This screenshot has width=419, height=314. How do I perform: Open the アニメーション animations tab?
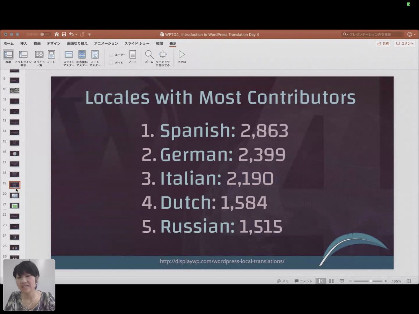pyautogui.click(x=106, y=44)
